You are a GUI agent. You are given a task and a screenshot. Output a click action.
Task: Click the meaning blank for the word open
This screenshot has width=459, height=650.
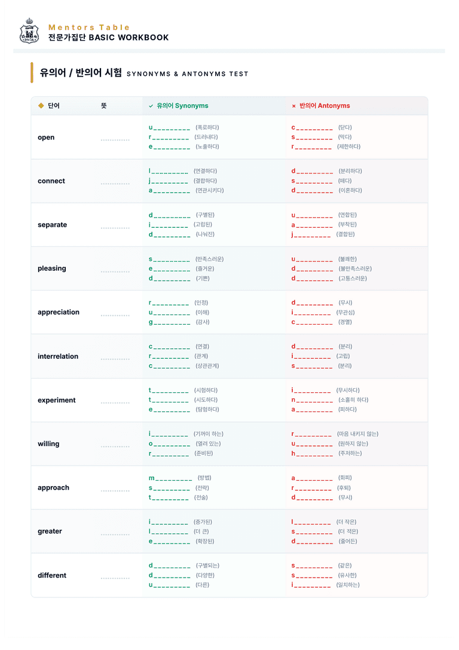click(115, 140)
